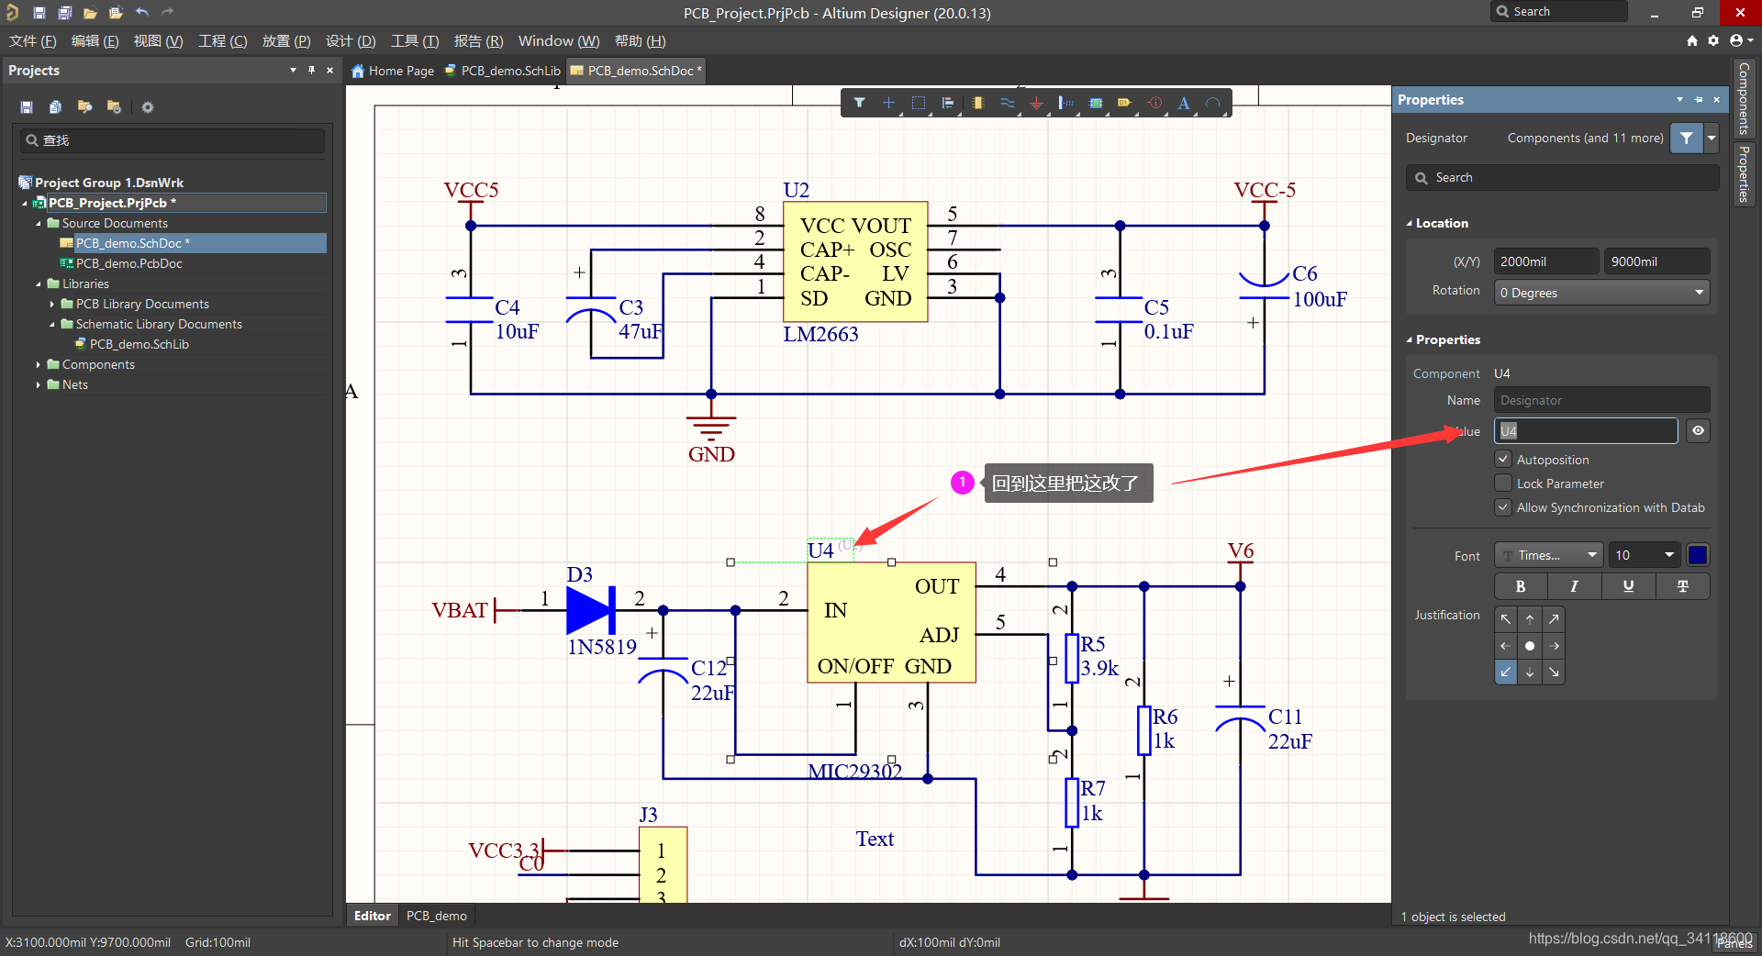Image resolution: width=1762 pixels, height=956 pixels.
Task: Open the font size 10 dropdown
Action: pos(1645,555)
